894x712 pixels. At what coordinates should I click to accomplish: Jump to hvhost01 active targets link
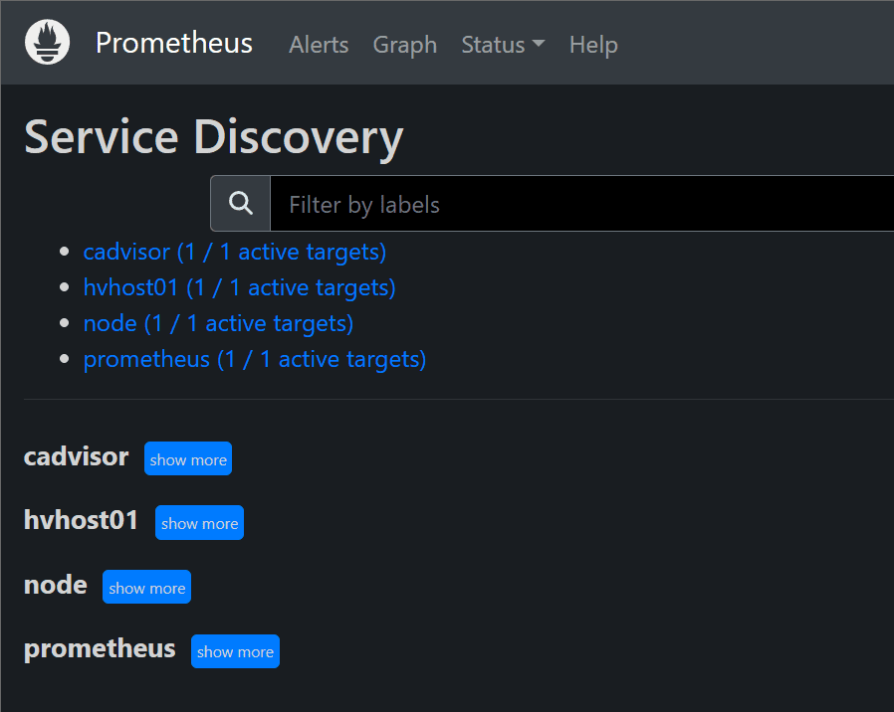[239, 287]
